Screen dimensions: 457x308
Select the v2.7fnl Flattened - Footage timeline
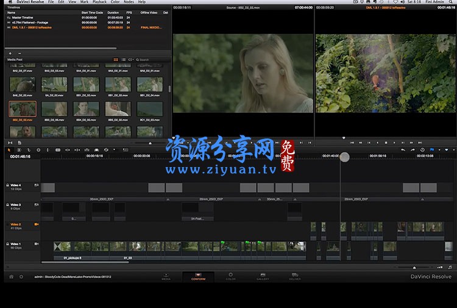click(87, 23)
